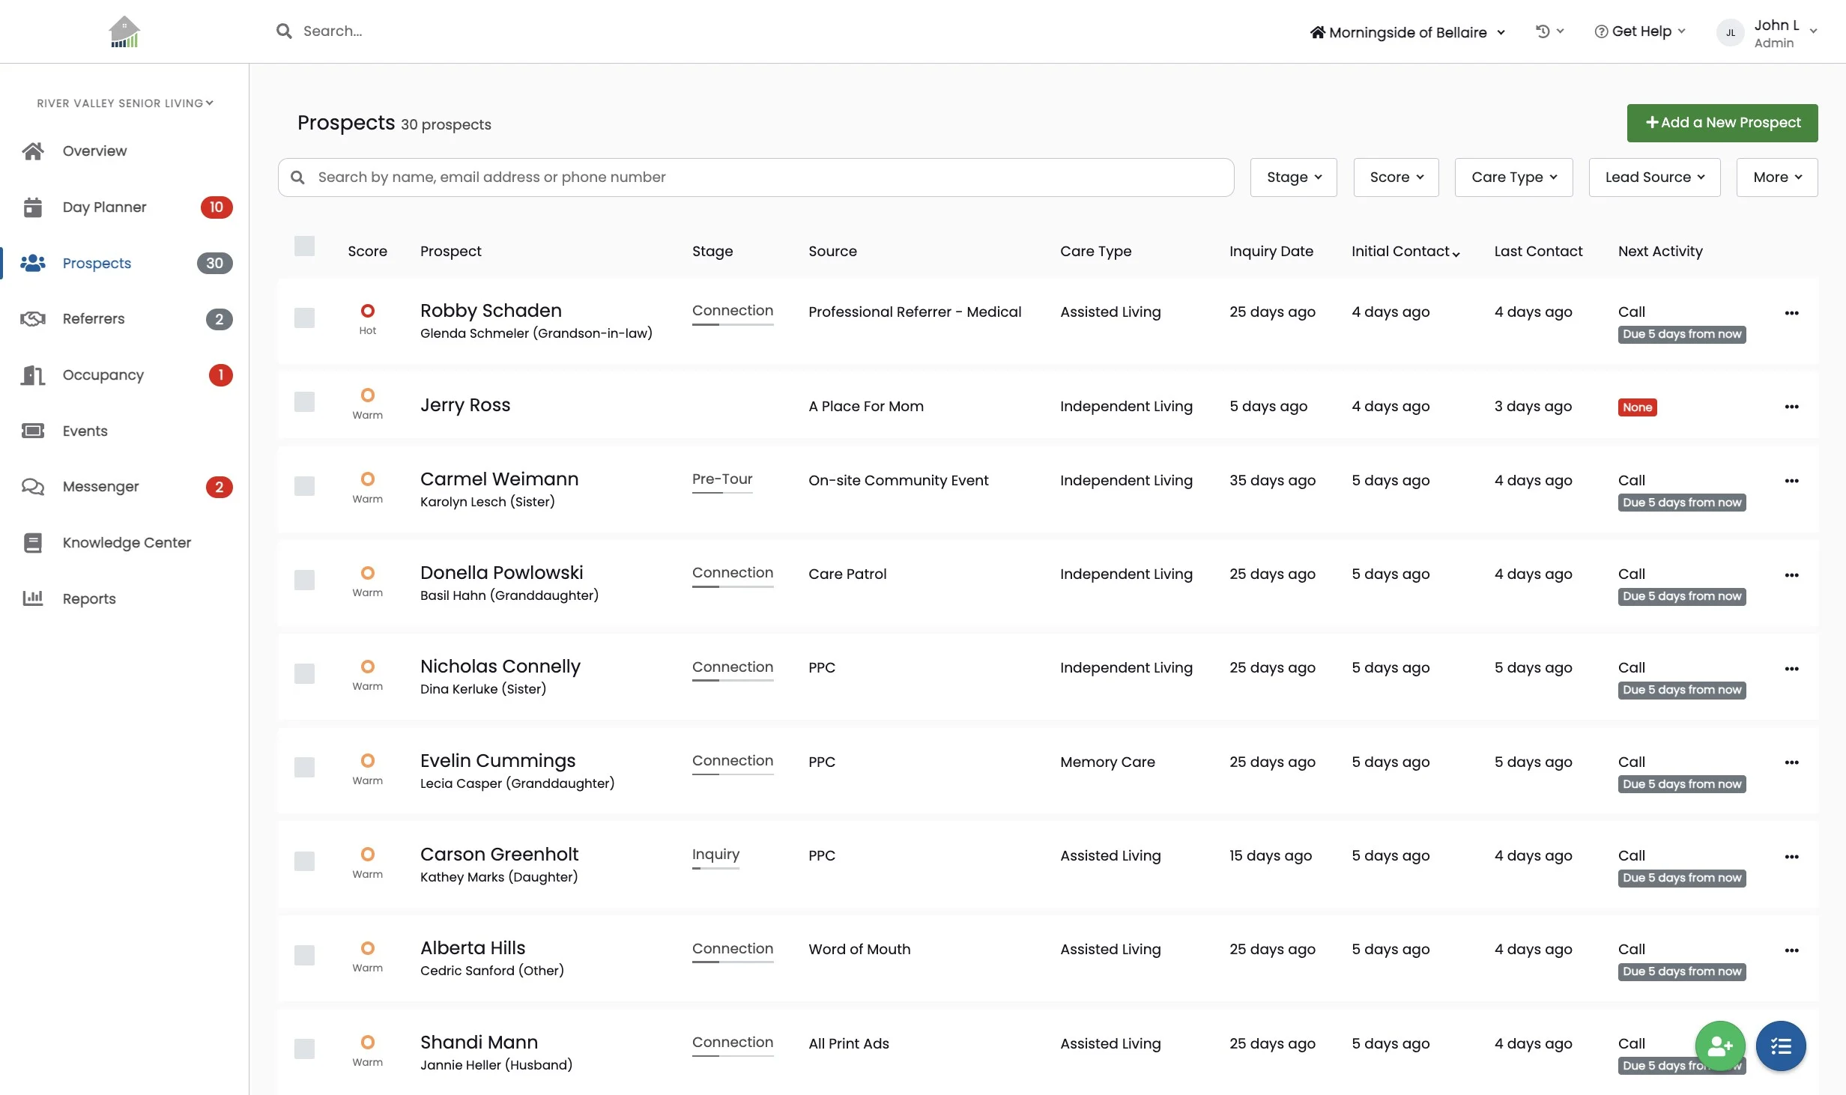Click the top global Search field
The height and width of the screenshot is (1095, 1846).
[x=333, y=31]
